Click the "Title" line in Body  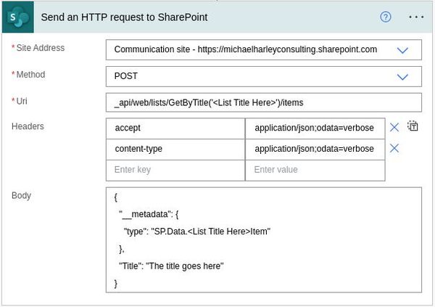[x=171, y=266]
